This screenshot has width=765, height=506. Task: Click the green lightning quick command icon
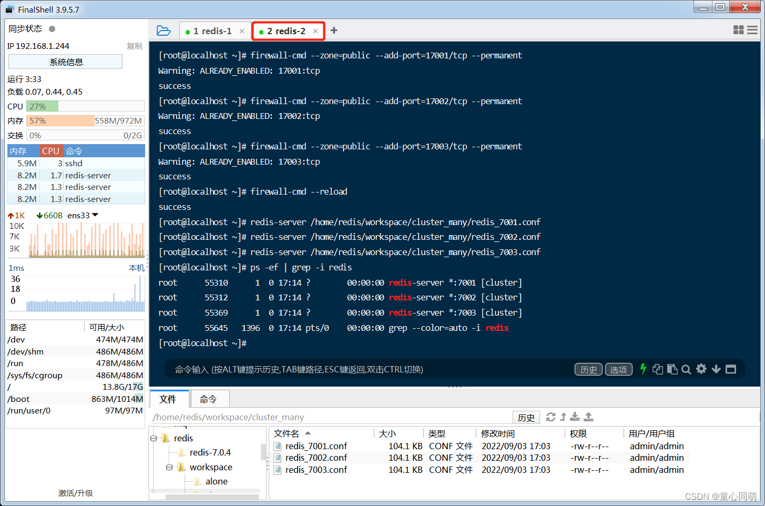pos(643,369)
